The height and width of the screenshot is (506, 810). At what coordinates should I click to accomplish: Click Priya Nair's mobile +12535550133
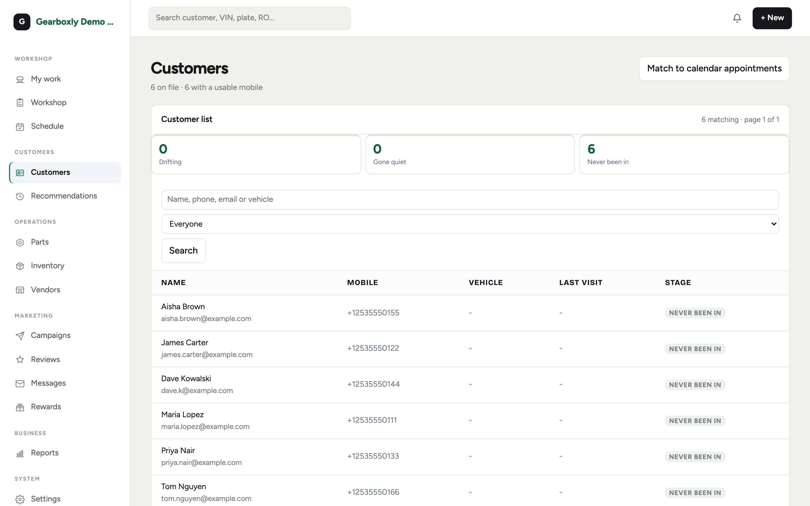click(373, 456)
